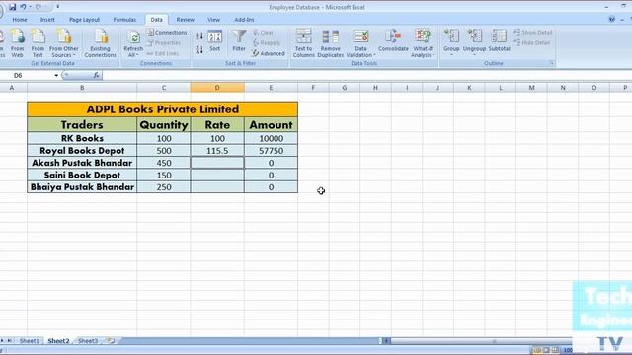
Task: Click the Insert Function fx icon
Action: (x=96, y=75)
